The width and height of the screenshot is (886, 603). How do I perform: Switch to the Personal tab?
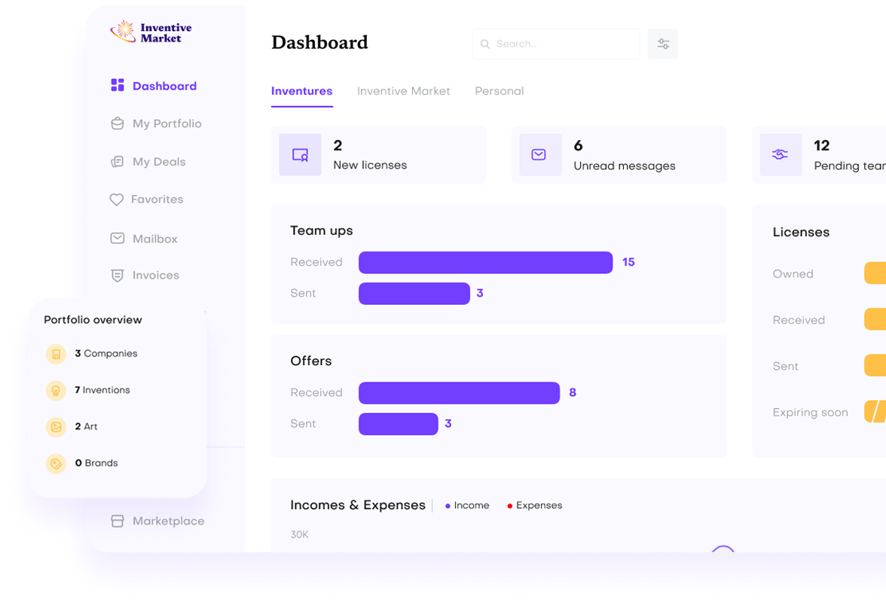499,91
